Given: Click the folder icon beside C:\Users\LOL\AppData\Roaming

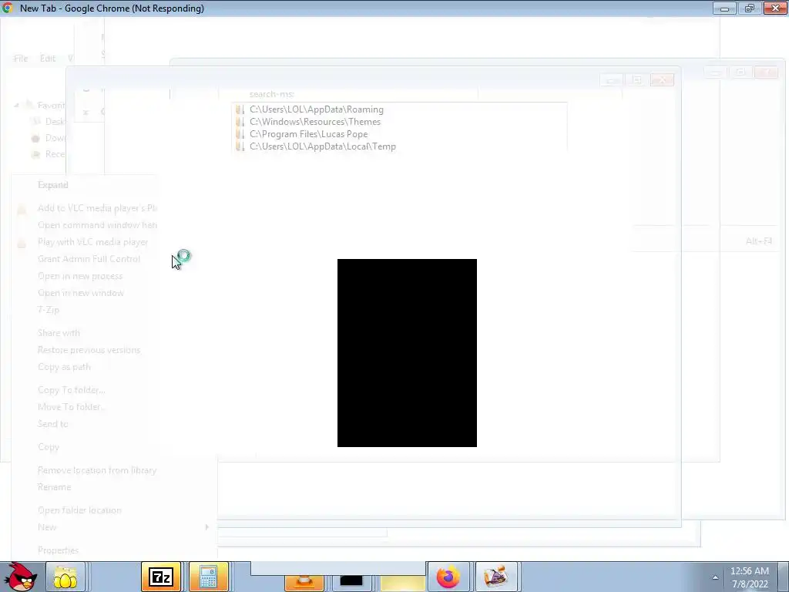Looking at the screenshot, I should point(240,109).
